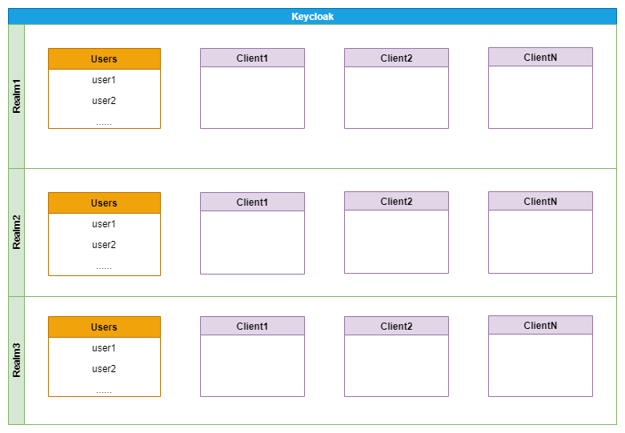Click the ellipsis row in Realm1 Users

point(104,122)
